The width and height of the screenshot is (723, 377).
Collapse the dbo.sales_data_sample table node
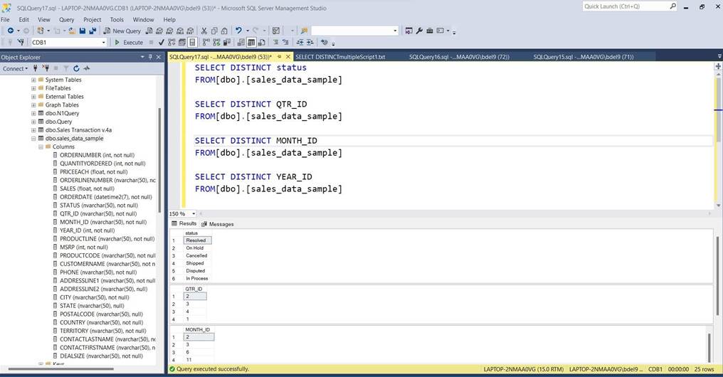point(33,139)
